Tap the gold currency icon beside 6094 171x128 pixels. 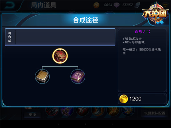(x=96, y=5)
